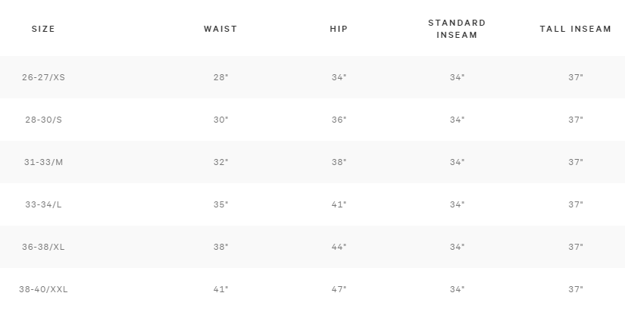Screen dimensions: 625x321
Task: Click the 47" hip value for XXL
Action: (x=339, y=289)
